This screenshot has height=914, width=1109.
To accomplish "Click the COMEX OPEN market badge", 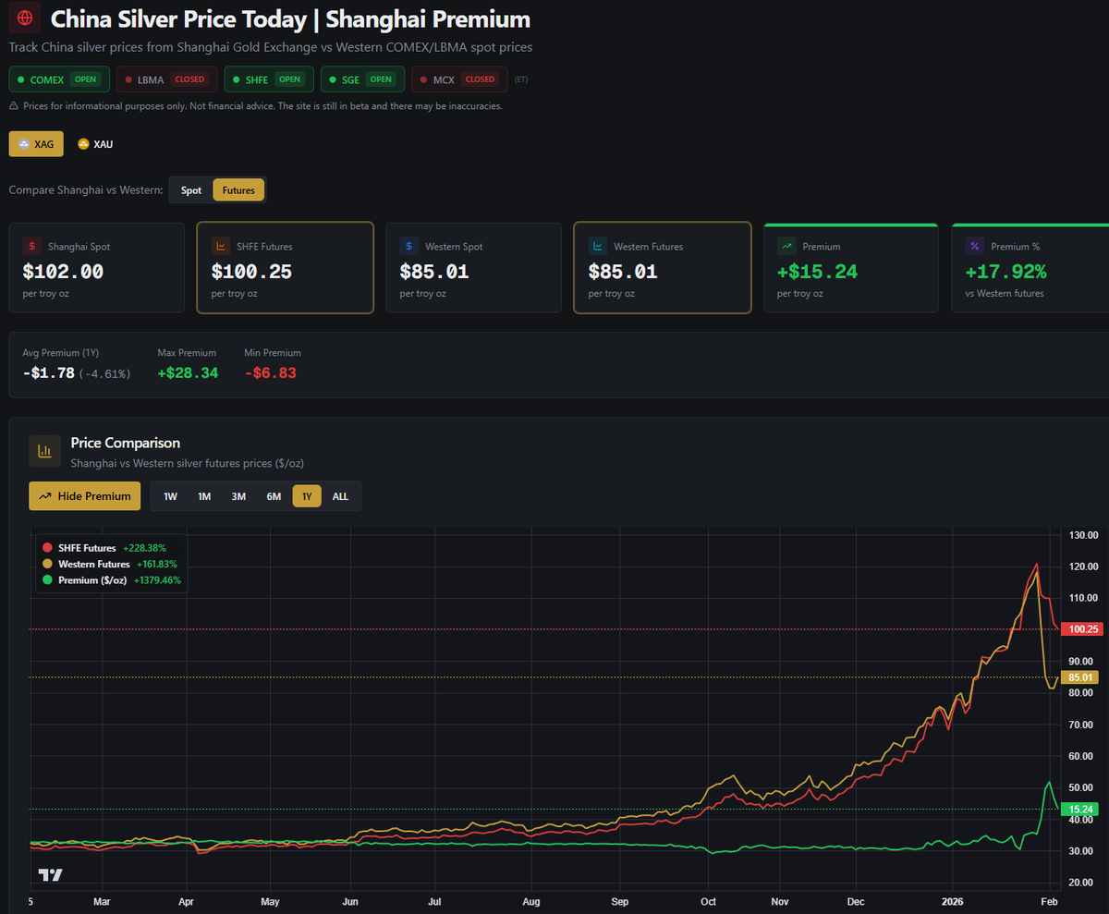I will pos(59,79).
